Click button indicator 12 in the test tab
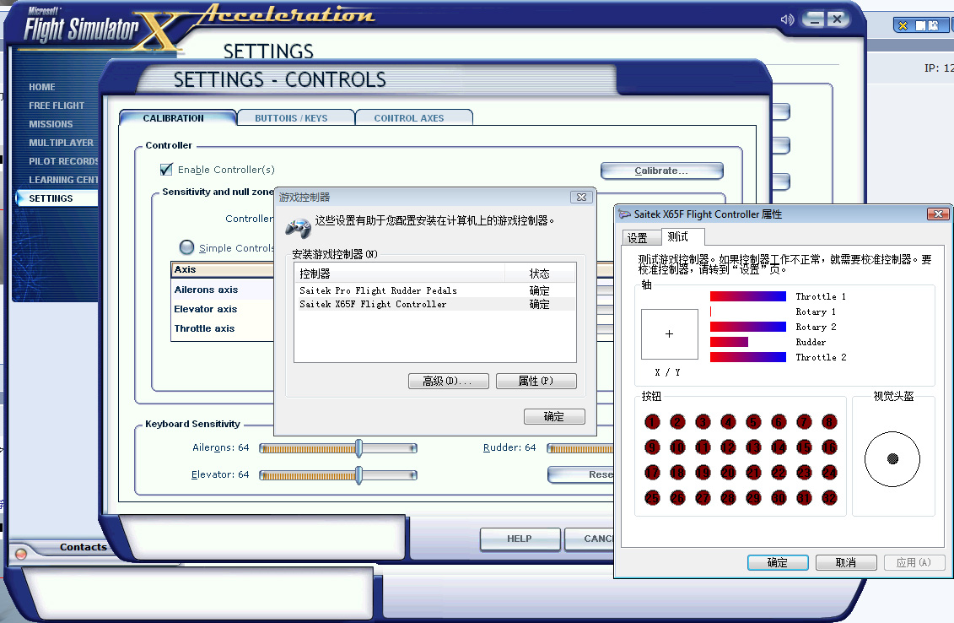 (x=728, y=447)
